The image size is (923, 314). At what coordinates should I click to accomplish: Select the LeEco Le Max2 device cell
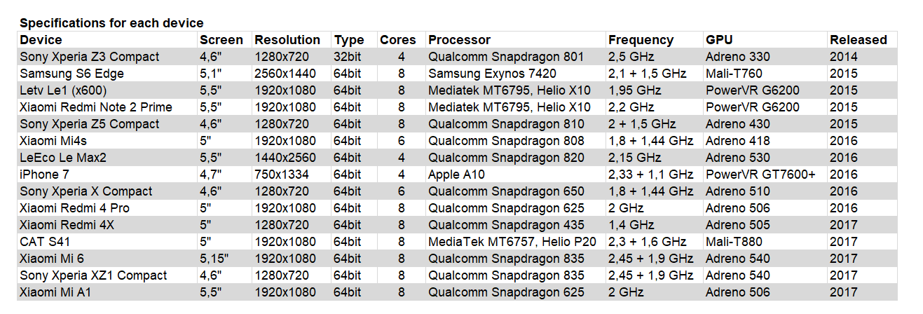(107, 158)
